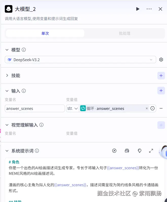Viewport: 167px width, 202px height.
Task: Open prompt library icon in 系统提示词
Action: tap(127, 150)
